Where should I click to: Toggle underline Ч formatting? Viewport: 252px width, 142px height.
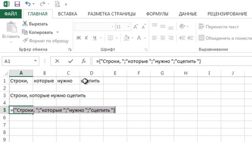pos(94,38)
